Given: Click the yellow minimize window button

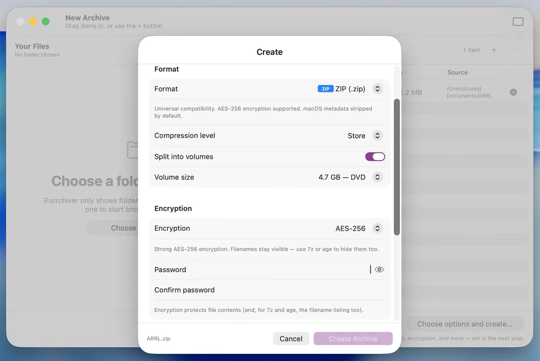Looking at the screenshot, I should pos(33,21).
